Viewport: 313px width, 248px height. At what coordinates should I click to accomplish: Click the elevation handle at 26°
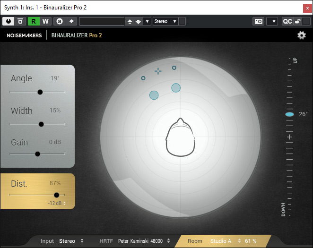pos(289,114)
